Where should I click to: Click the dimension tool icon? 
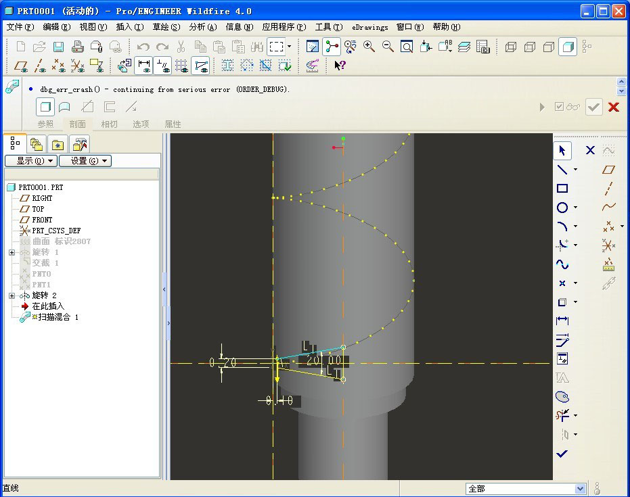tap(562, 321)
